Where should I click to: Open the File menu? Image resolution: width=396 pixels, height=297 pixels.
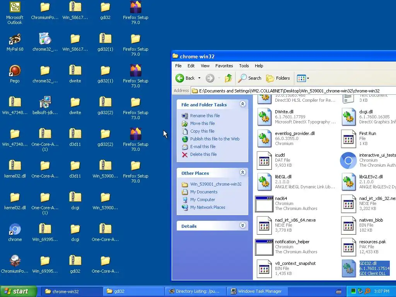(x=178, y=66)
